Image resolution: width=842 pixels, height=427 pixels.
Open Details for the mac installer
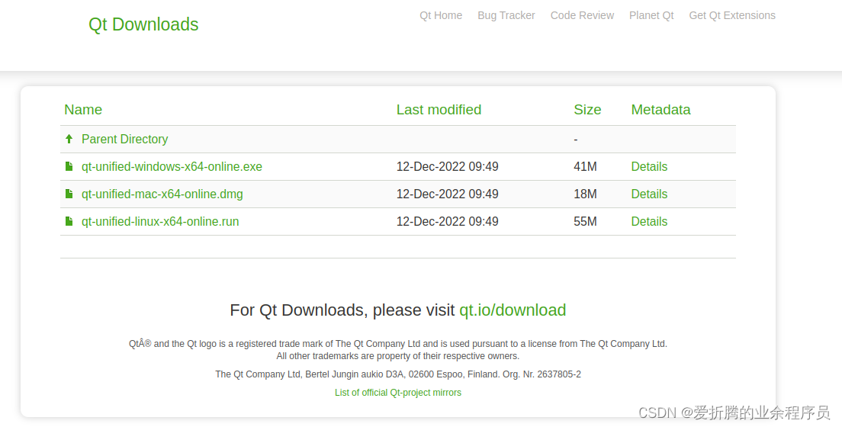pyautogui.click(x=649, y=194)
